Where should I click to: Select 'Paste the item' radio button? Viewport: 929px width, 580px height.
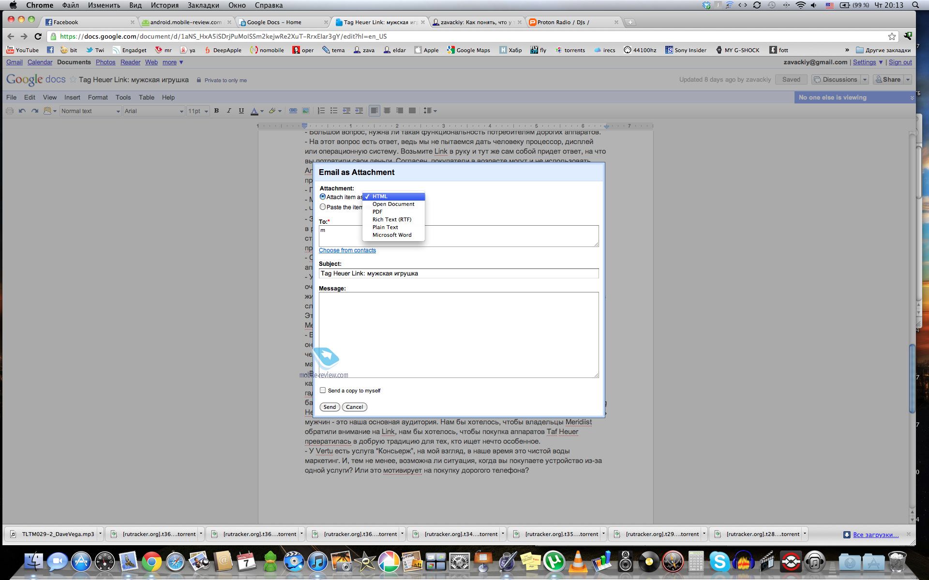point(323,207)
